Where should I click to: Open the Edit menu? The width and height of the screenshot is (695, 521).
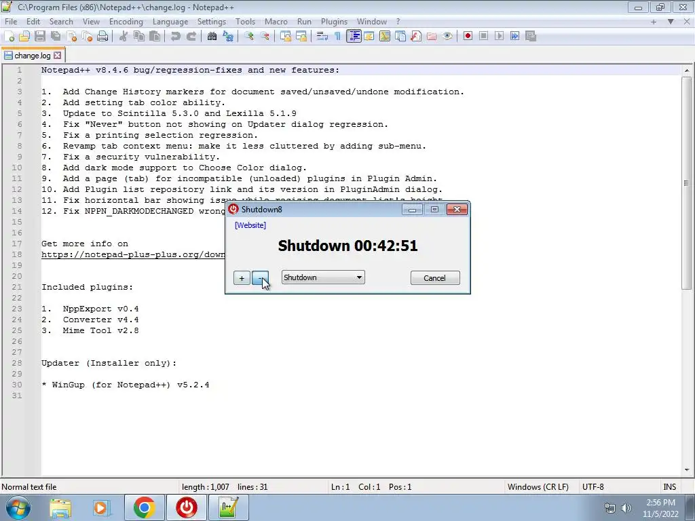click(33, 21)
